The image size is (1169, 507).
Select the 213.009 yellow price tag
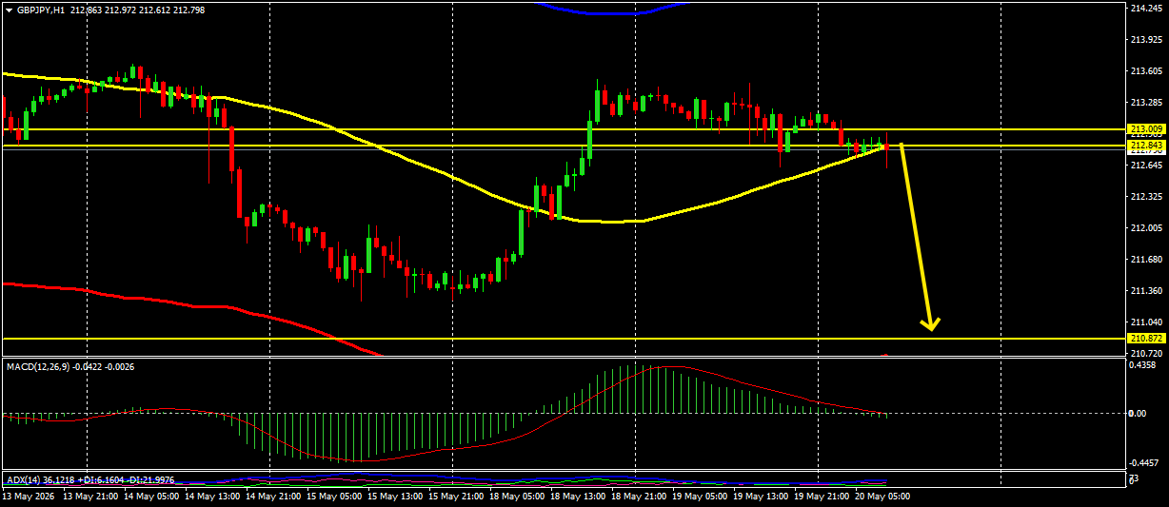click(x=1145, y=128)
